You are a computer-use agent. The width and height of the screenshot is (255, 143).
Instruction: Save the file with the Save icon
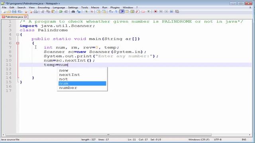pyautogui.click(x=14, y=12)
